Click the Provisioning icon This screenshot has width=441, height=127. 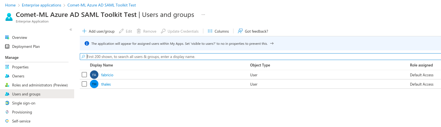point(7,112)
